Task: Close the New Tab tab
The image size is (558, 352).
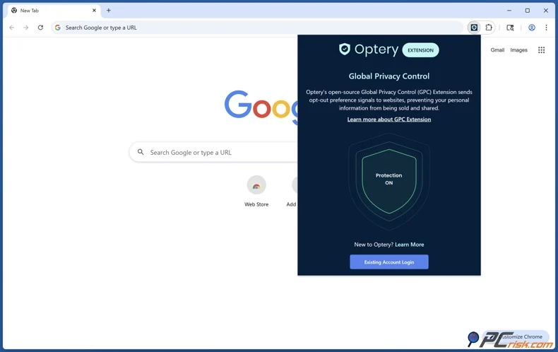Action: [95, 11]
